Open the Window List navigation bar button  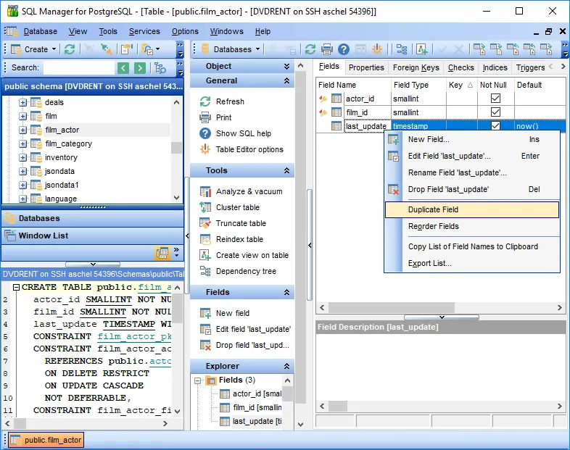[93, 236]
